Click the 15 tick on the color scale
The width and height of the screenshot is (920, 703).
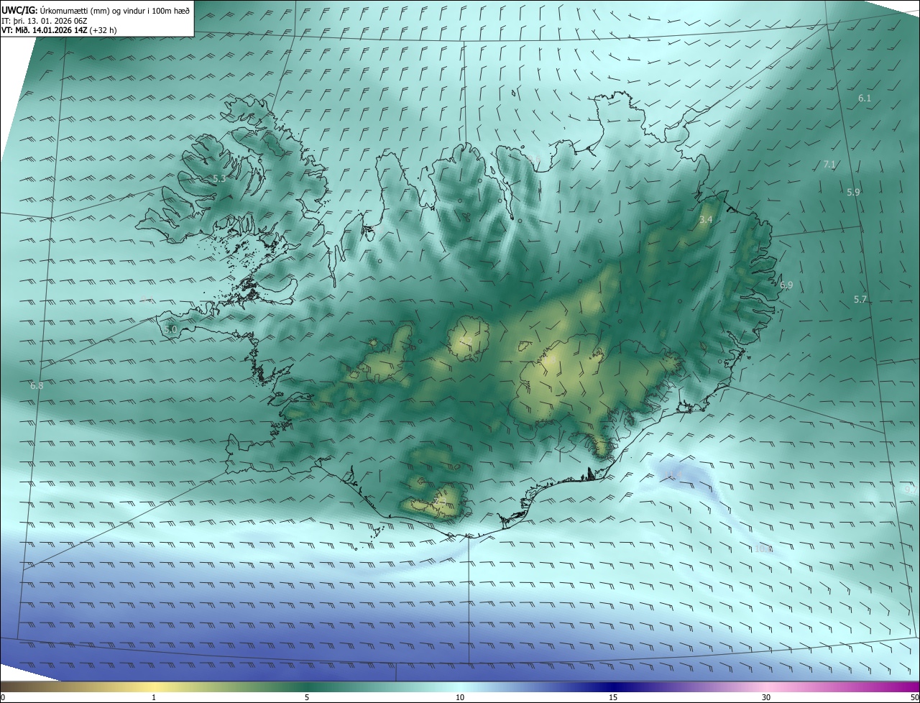click(x=613, y=698)
